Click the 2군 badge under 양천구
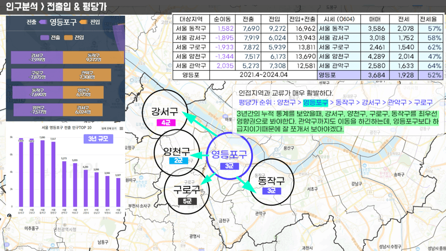The image size is (446, 251). [179, 160]
